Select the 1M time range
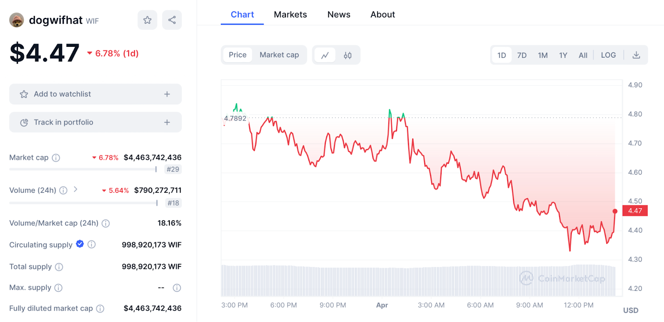Screen dimensions: 664x322 543,55
